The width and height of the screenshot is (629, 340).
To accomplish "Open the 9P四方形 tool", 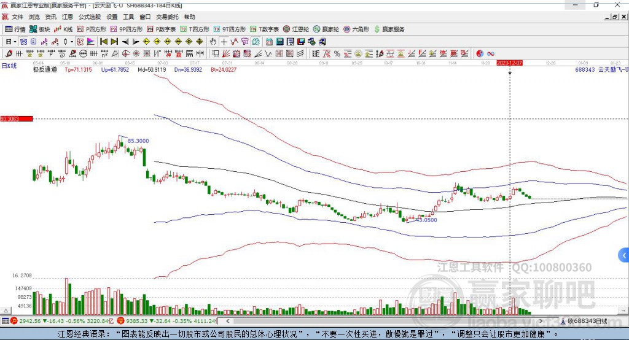I will 126,29.
